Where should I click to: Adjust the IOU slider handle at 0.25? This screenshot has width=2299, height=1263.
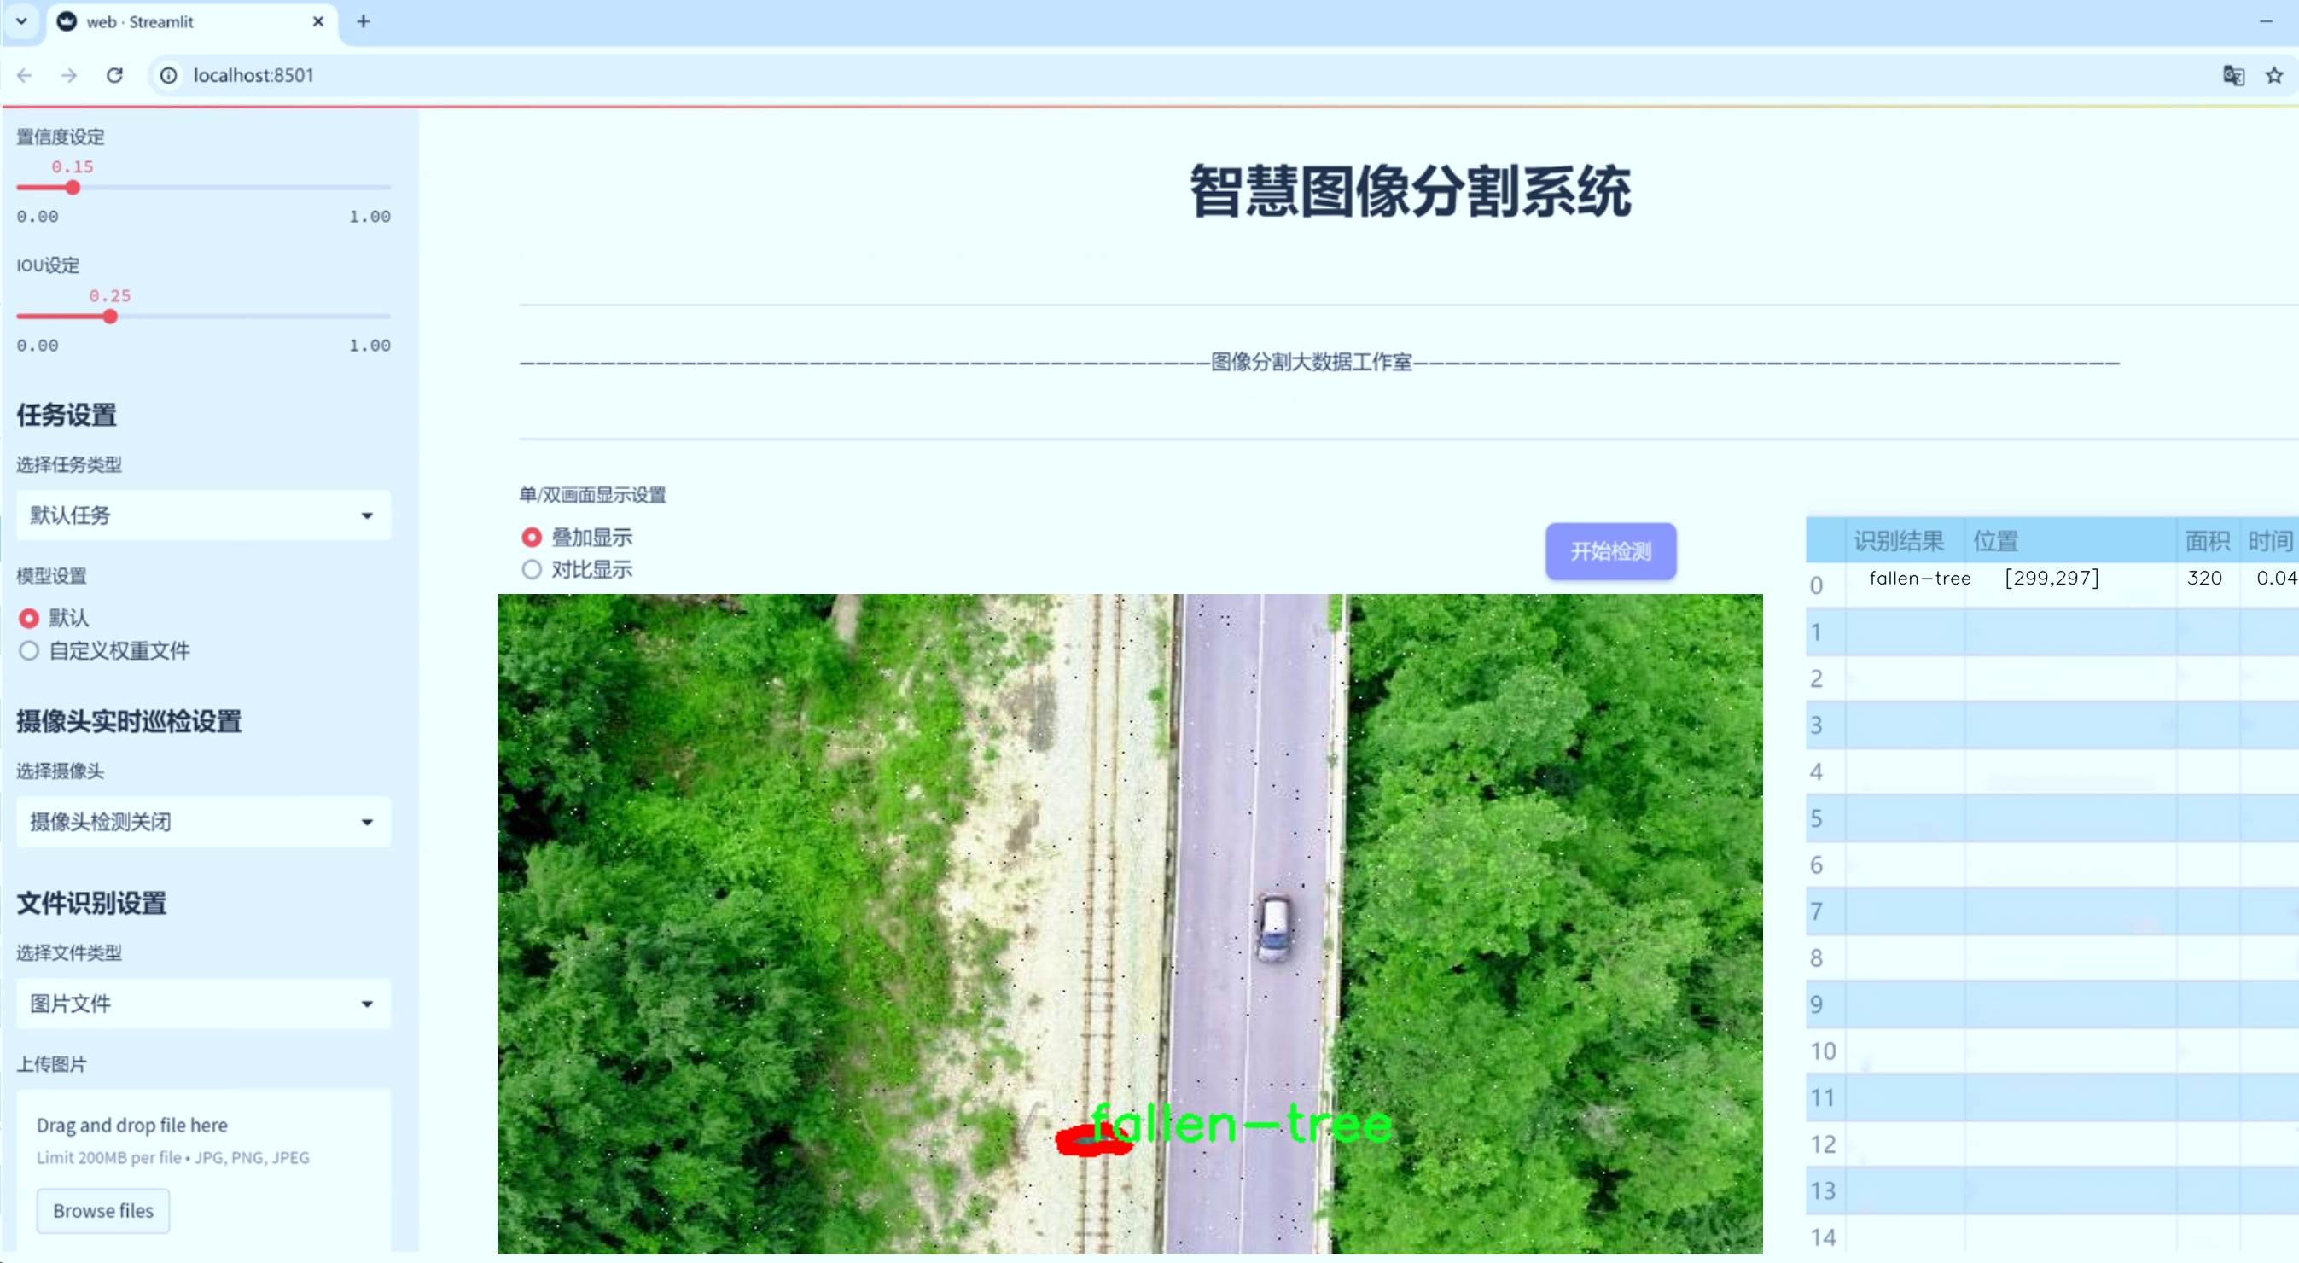click(110, 316)
